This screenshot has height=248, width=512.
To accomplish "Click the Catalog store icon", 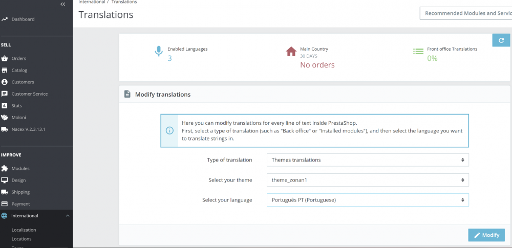I will coord(4,70).
